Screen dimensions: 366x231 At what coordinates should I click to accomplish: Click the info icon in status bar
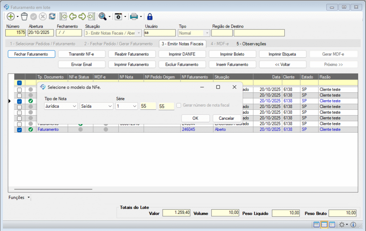pyautogui.click(x=353, y=225)
